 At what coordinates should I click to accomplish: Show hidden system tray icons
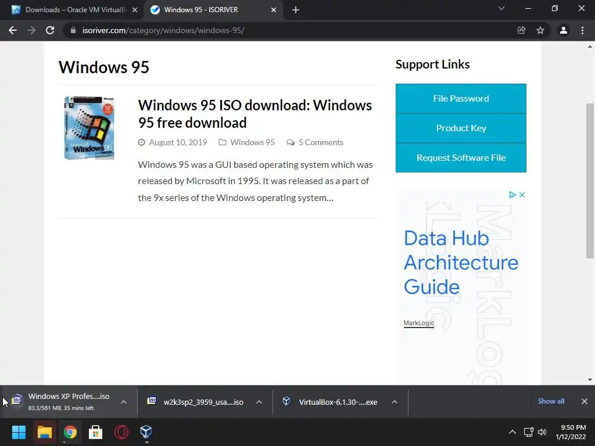[x=512, y=432]
